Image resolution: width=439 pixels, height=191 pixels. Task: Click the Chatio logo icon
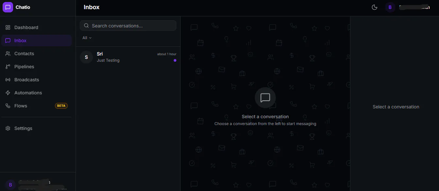8,7
